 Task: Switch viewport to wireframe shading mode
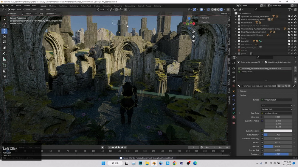(x=212, y=9)
